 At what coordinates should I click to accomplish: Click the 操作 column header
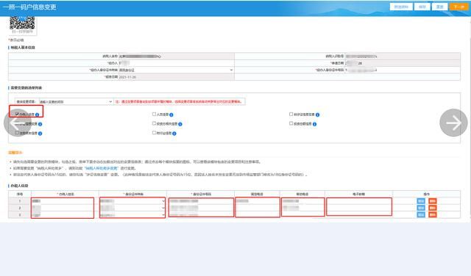(426, 195)
